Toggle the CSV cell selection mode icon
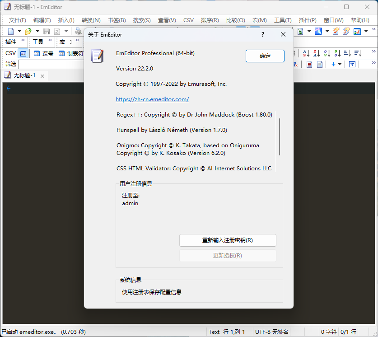Viewport: 378px width, 337px height. tap(23, 53)
